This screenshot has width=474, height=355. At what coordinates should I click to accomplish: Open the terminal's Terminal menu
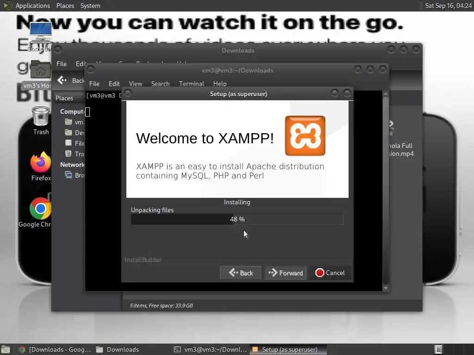(x=191, y=84)
